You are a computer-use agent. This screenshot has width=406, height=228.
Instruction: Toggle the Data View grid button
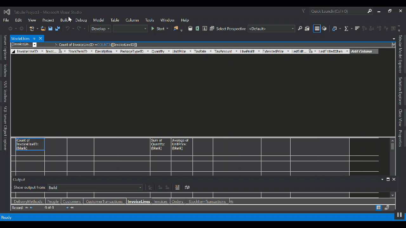[x=317, y=28]
